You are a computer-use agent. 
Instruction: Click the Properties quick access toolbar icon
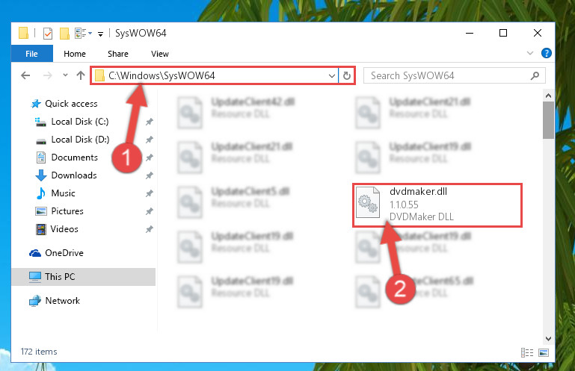point(48,34)
